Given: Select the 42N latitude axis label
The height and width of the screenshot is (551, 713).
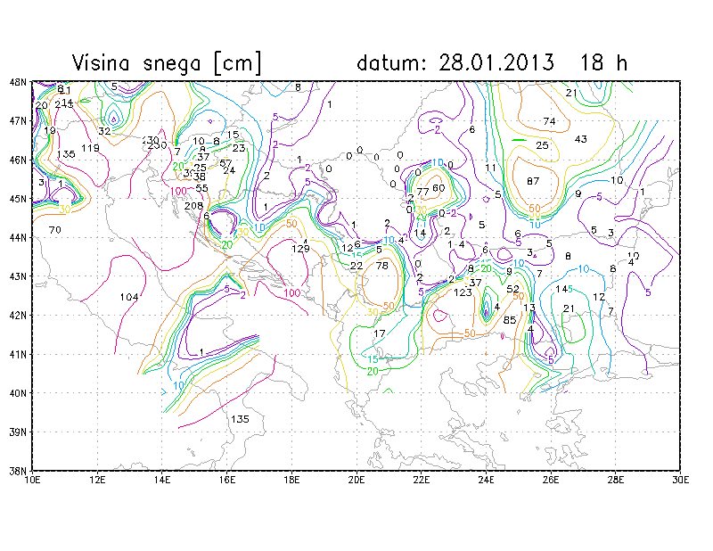Looking at the screenshot, I should 18,316.
